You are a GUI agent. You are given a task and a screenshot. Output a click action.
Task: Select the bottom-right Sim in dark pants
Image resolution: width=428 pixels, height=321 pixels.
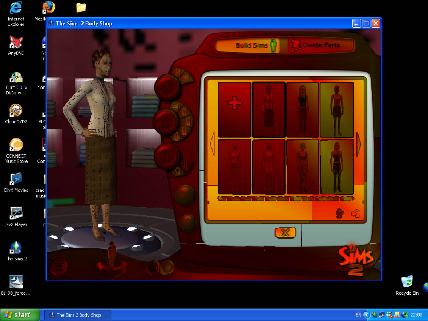click(x=337, y=167)
